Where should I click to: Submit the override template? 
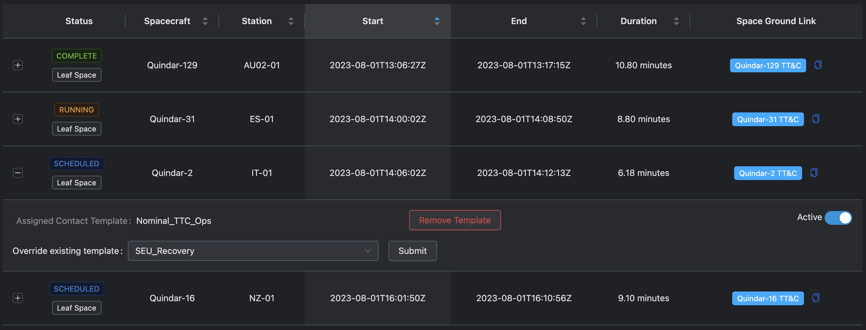[413, 251]
